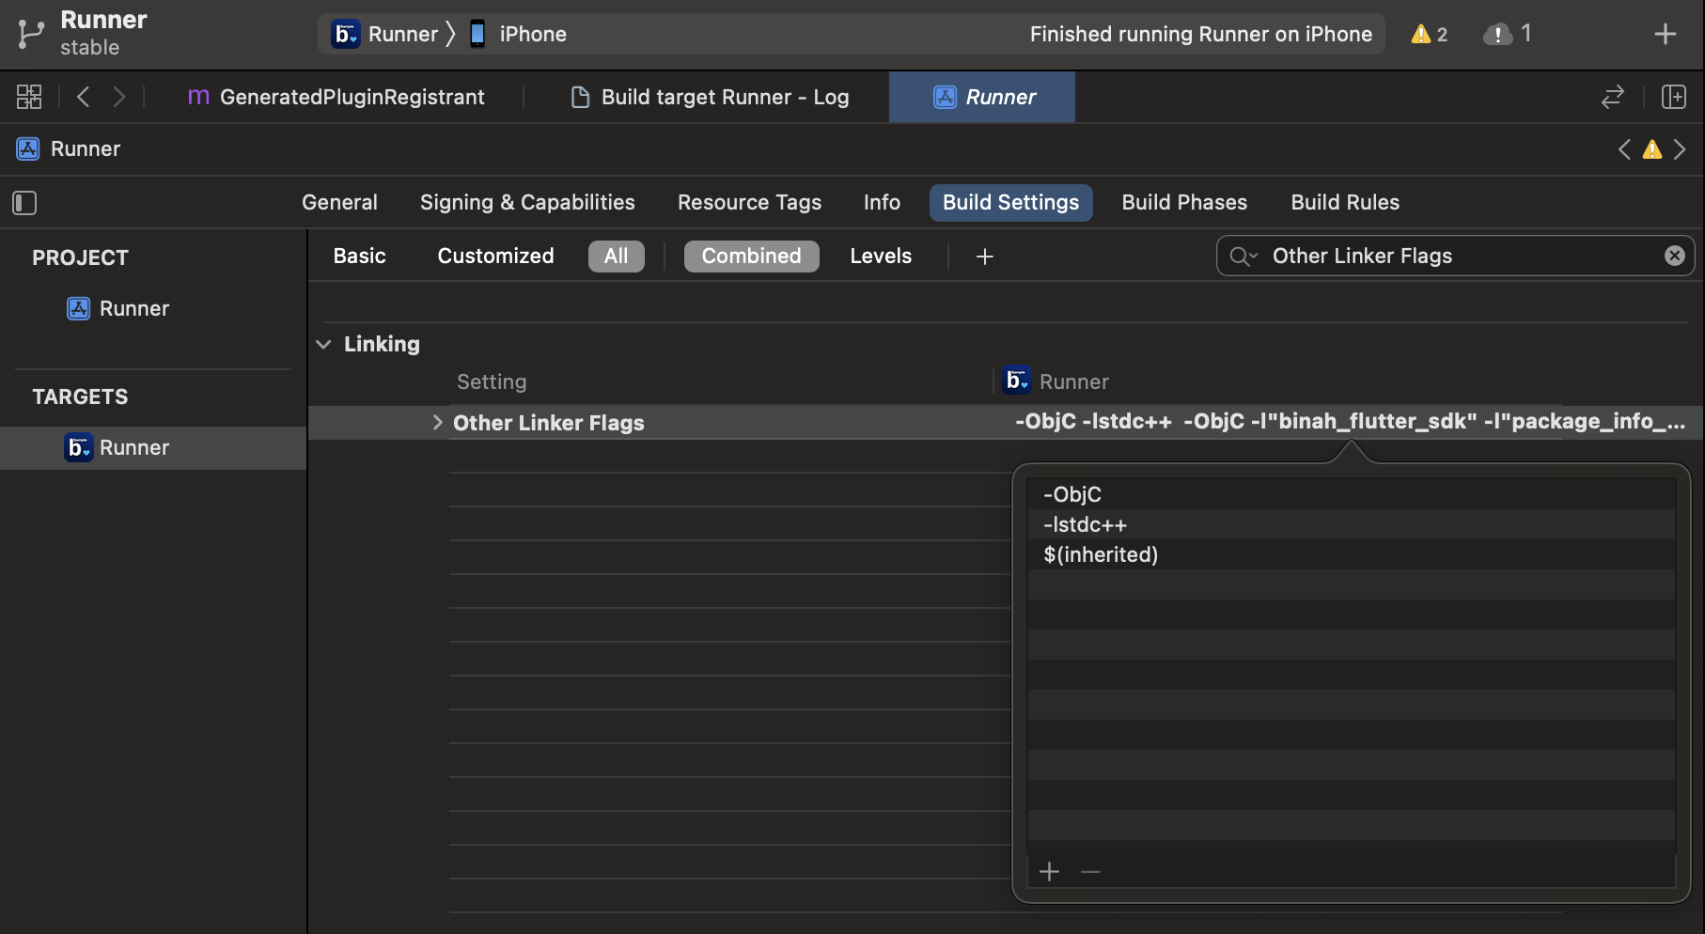The image size is (1705, 934).
Task: Open the related items grid icon
Action: [29, 97]
